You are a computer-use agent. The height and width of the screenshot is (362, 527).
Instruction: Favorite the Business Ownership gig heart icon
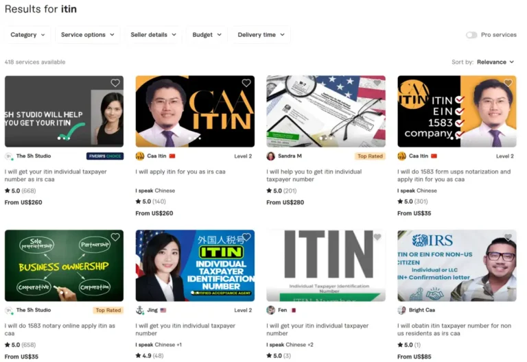pos(115,237)
